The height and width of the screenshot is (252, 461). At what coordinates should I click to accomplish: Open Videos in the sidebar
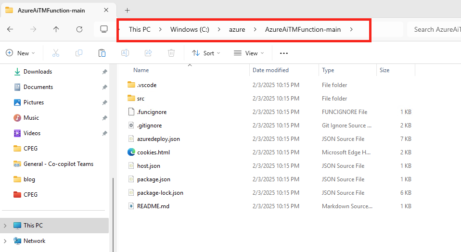(x=32, y=133)
